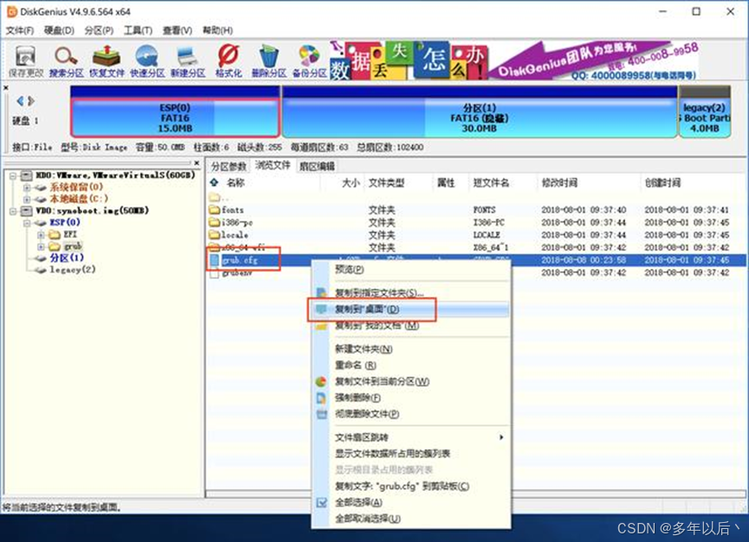
Task: Click the DiskGenius app icon in title bar
Action: [x=12, y=11]
